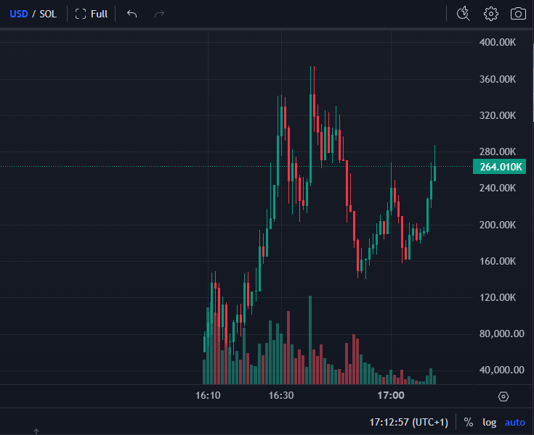Click the 40,000.00 price axis label
Image resolution: width=534 pixels, height=435 pixels.
point(501,370)
